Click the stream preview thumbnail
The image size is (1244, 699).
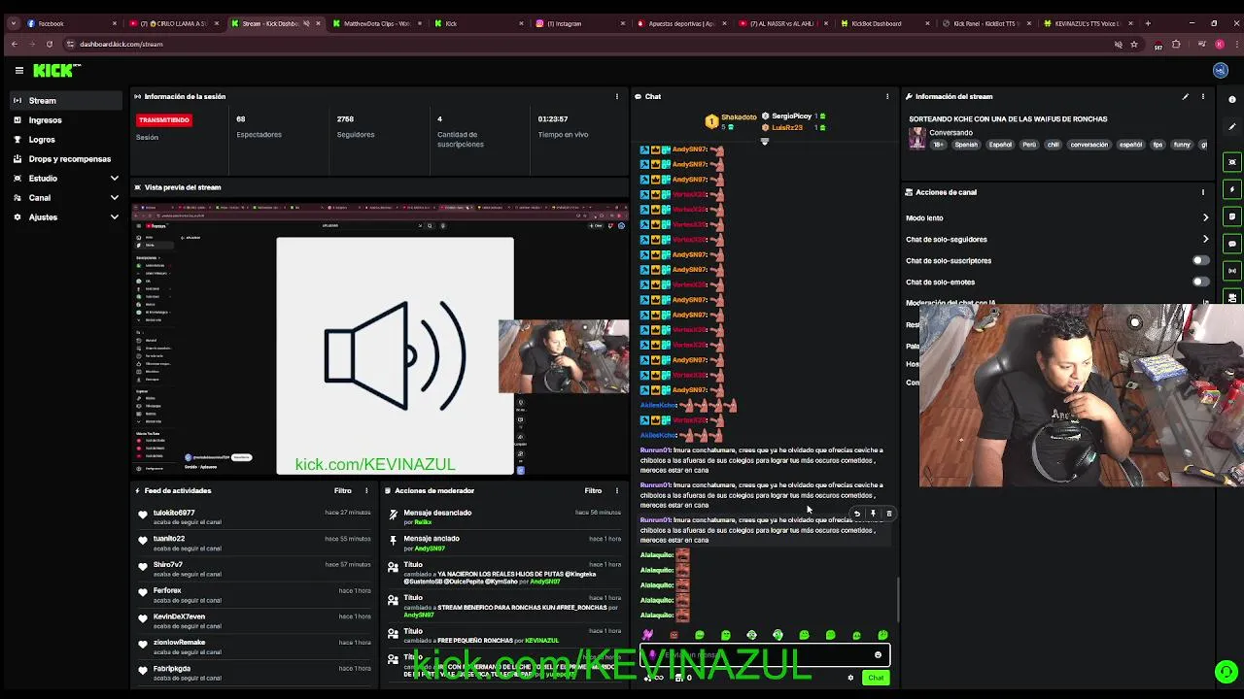tap(380, 340)
